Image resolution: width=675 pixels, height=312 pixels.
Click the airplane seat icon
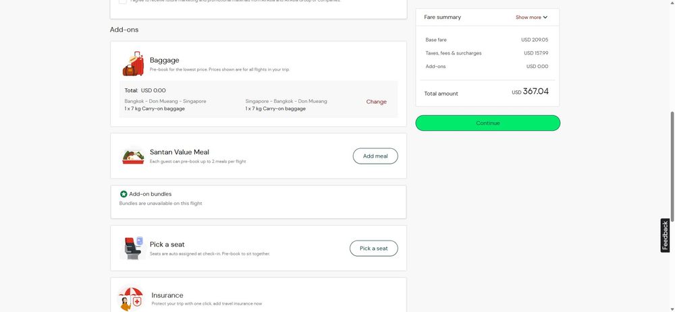pos(134,248)
